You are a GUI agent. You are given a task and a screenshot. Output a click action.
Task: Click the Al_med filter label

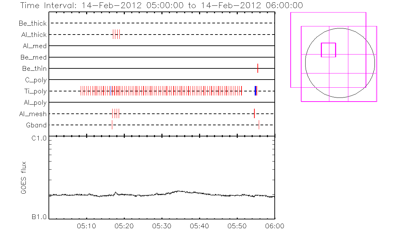[35, 46]
